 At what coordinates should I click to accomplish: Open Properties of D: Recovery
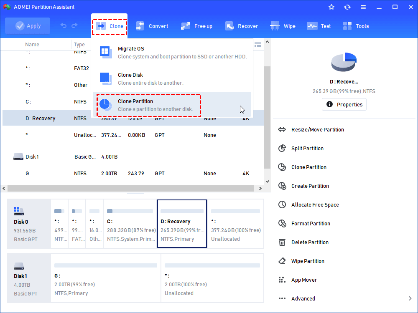(x=344, y=104)
